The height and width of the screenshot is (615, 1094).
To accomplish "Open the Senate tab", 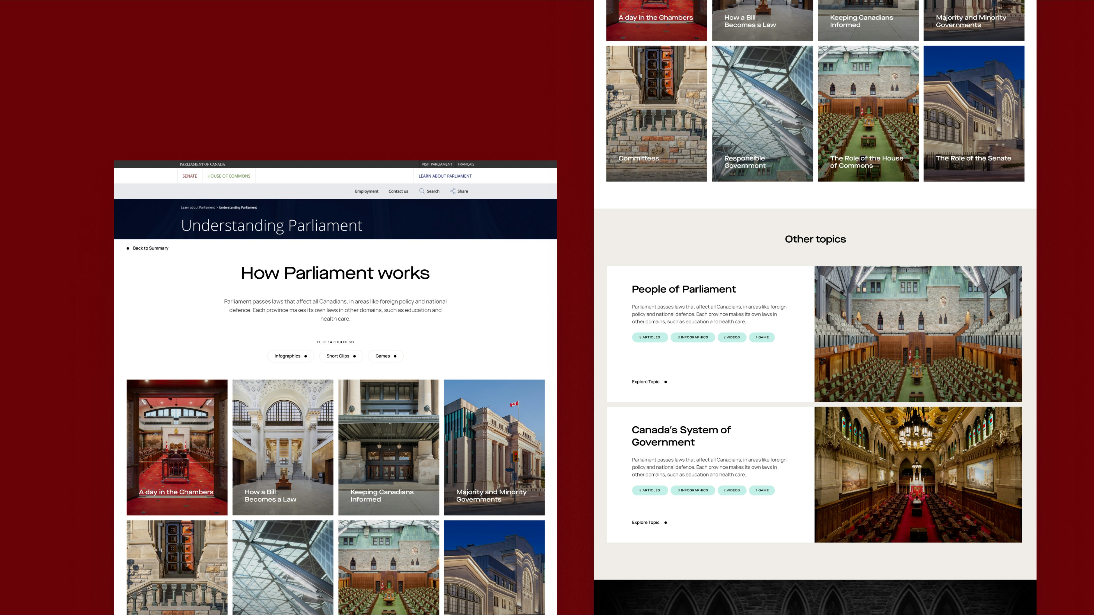I will 189,176.
